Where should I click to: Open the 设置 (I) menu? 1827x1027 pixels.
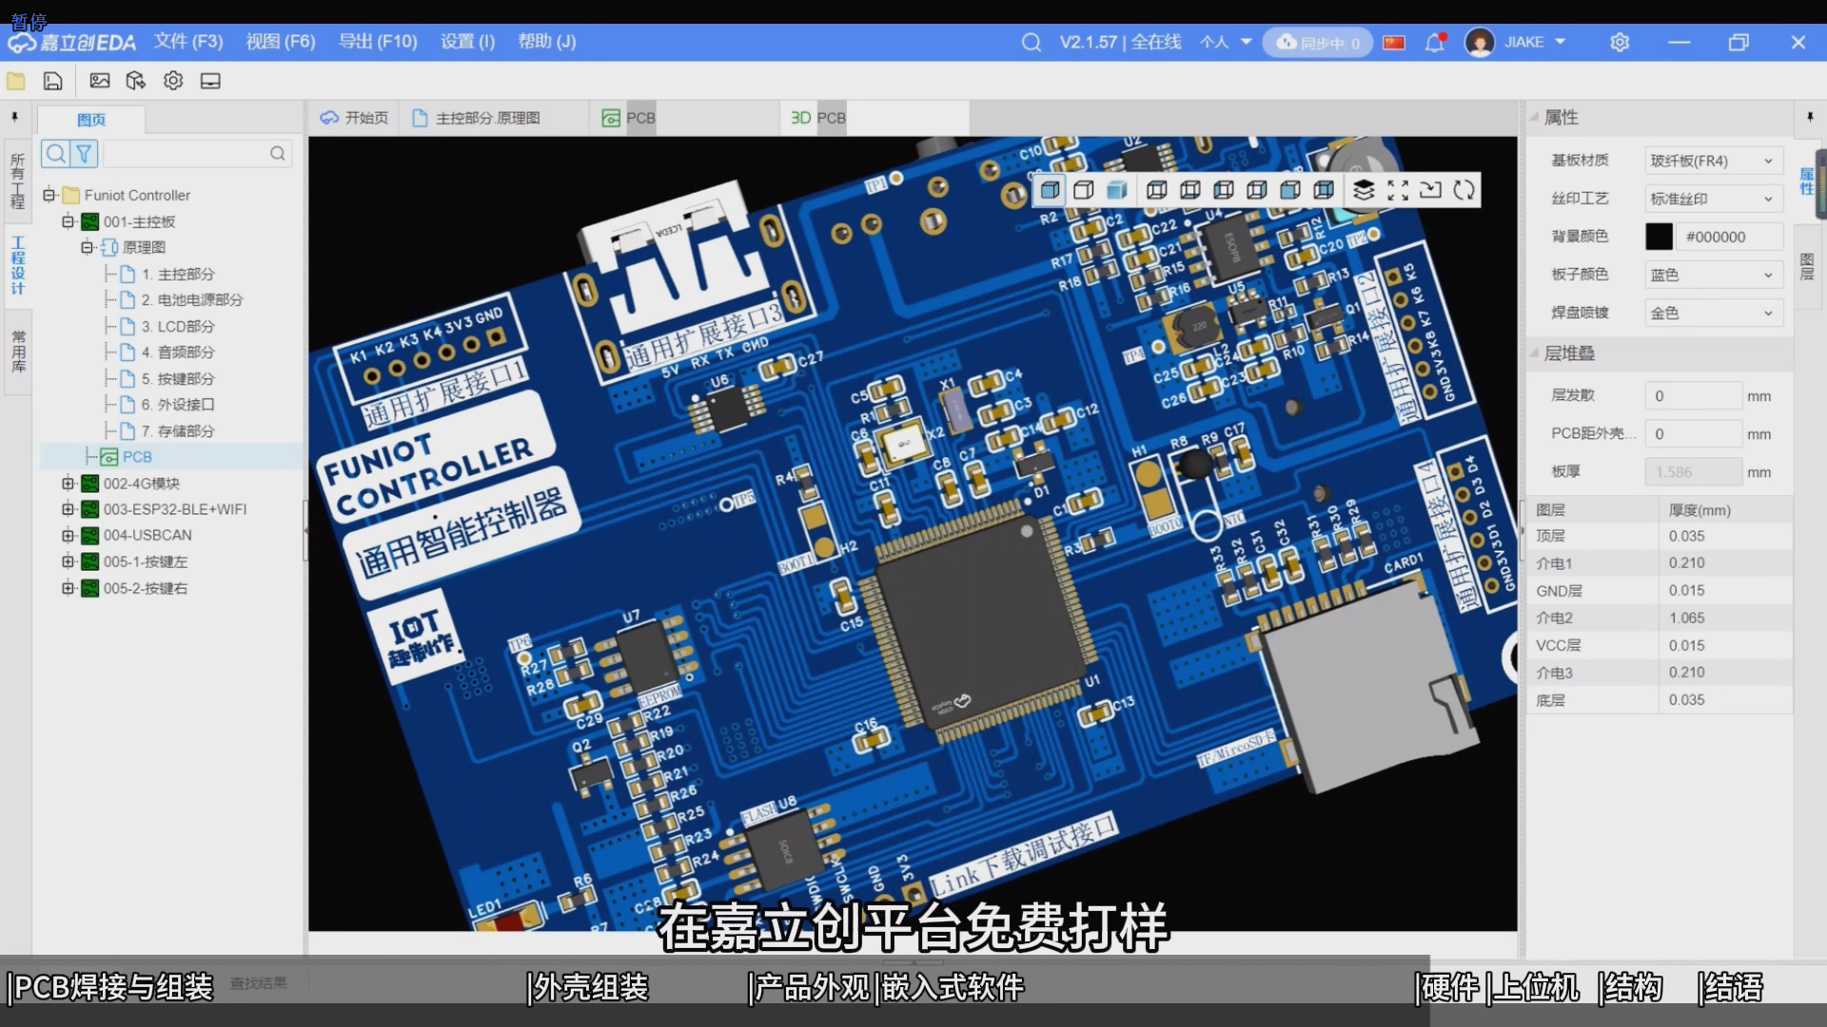click(x=467, y=42)
